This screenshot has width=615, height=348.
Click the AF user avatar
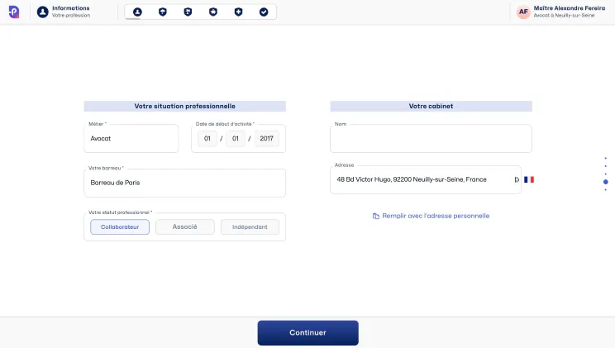coord(523,12)
